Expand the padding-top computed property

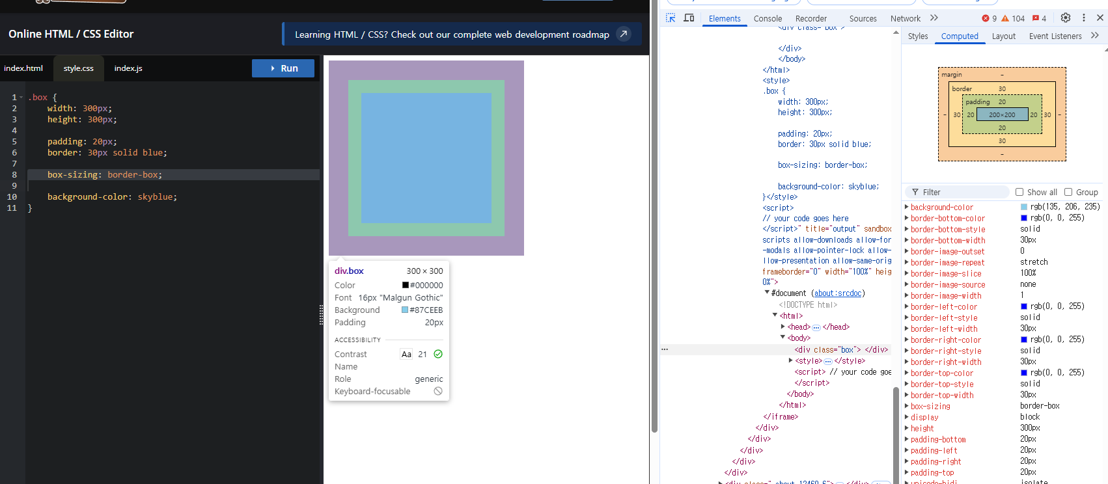point(907,472)
